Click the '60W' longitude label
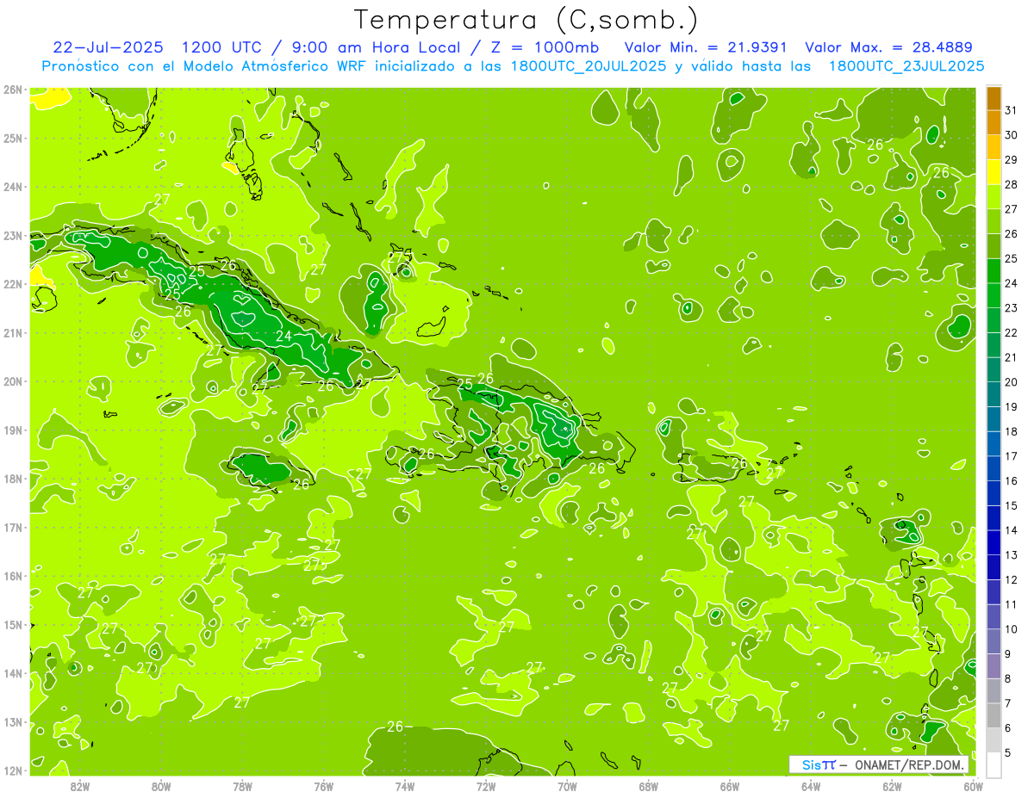 pos(973,786)
